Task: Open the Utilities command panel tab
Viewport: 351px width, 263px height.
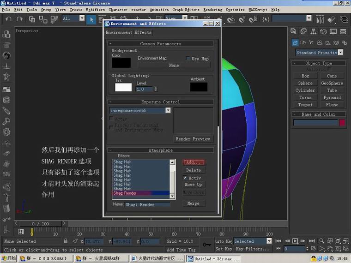Action: (343, 31)
